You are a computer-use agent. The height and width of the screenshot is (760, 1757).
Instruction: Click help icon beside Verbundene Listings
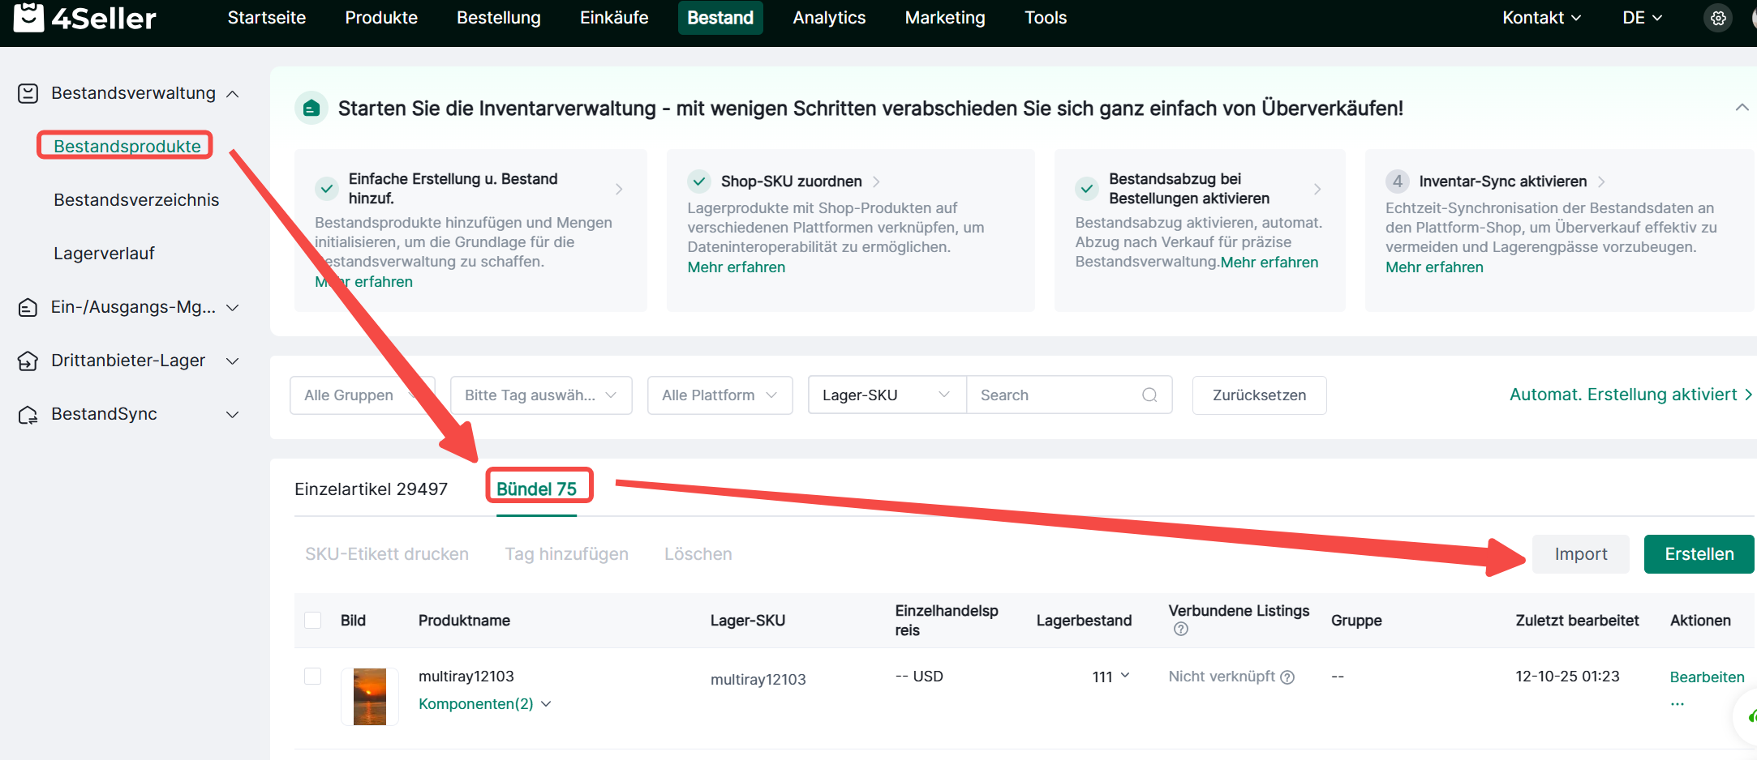pyautogui.click(x=1180, y=630)
